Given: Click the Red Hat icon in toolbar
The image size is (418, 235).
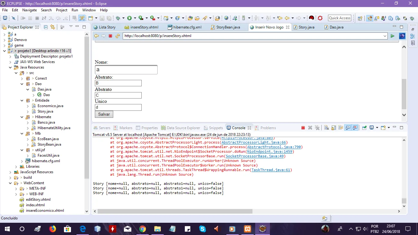Looking at the screenshot, I should 312,18.
